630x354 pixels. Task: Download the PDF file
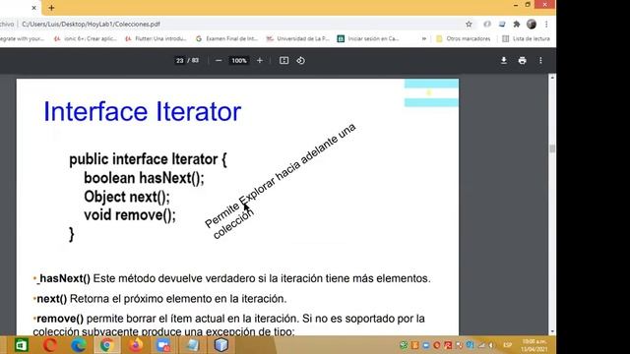503,61
